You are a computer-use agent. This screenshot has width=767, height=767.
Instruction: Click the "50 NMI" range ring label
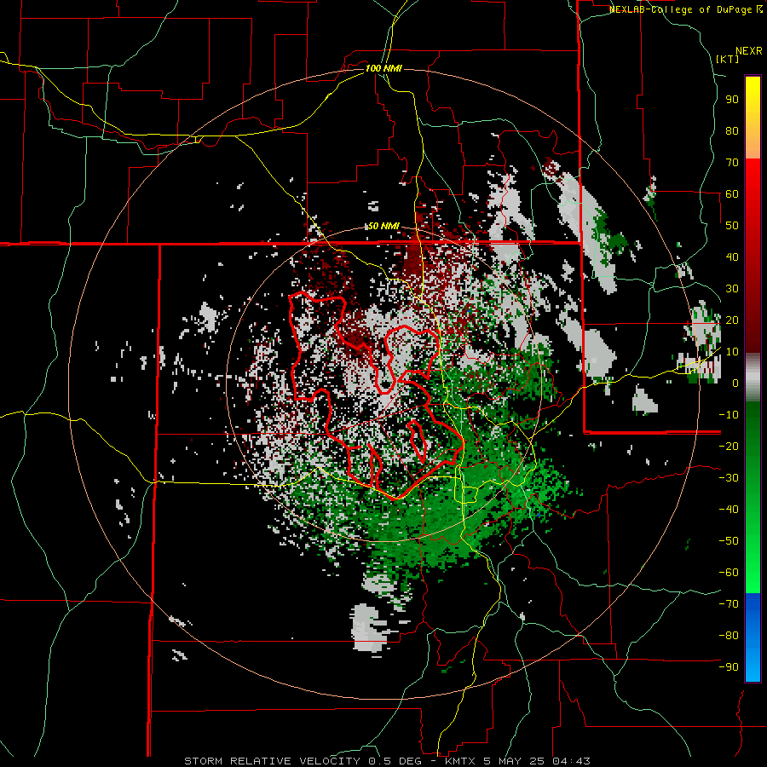pos(383,226)
